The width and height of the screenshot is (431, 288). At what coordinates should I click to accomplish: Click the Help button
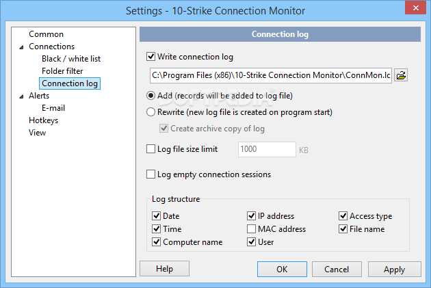point(164,270)
